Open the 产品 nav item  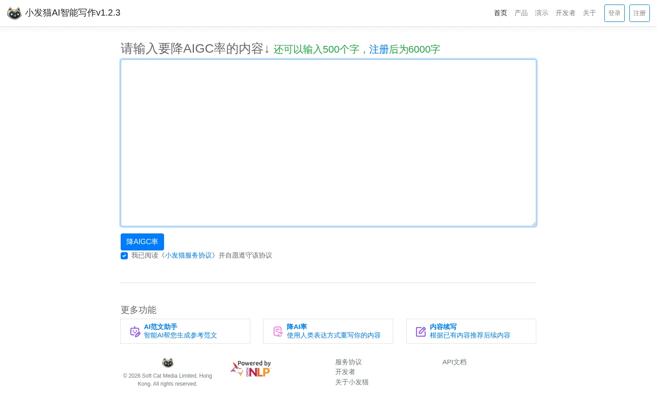point(521,13)
